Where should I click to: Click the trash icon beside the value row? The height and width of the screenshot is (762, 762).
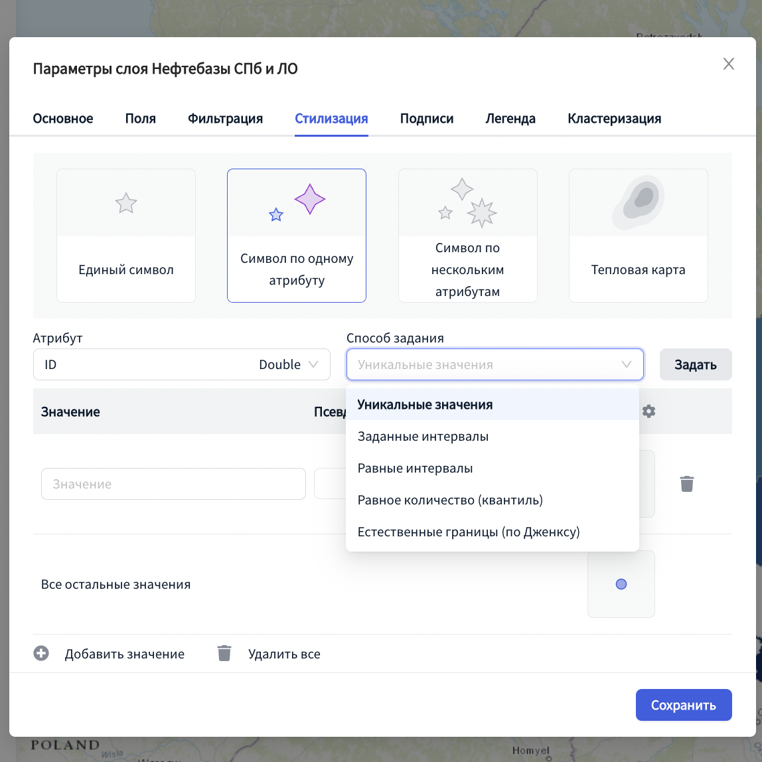click(687, 484)
